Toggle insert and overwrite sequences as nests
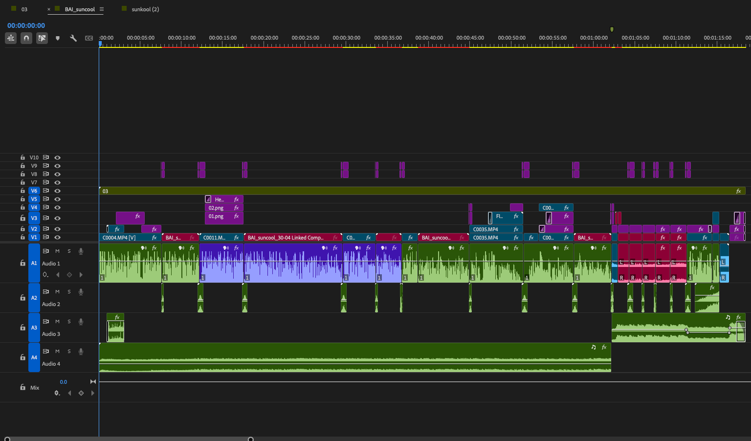This screenshot has height=441, width=751. (x=11, y=38)
